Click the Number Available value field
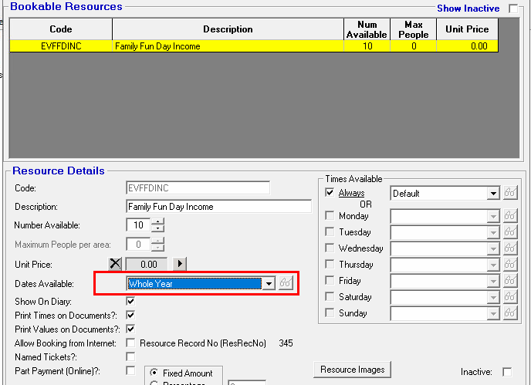Image resolution: width=531 pixels, height=385 pixels. [138, 225]
